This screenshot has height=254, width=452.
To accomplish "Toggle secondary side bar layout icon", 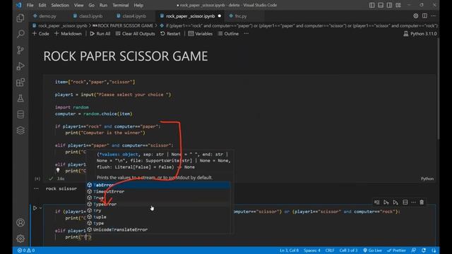I will [389, 5].
